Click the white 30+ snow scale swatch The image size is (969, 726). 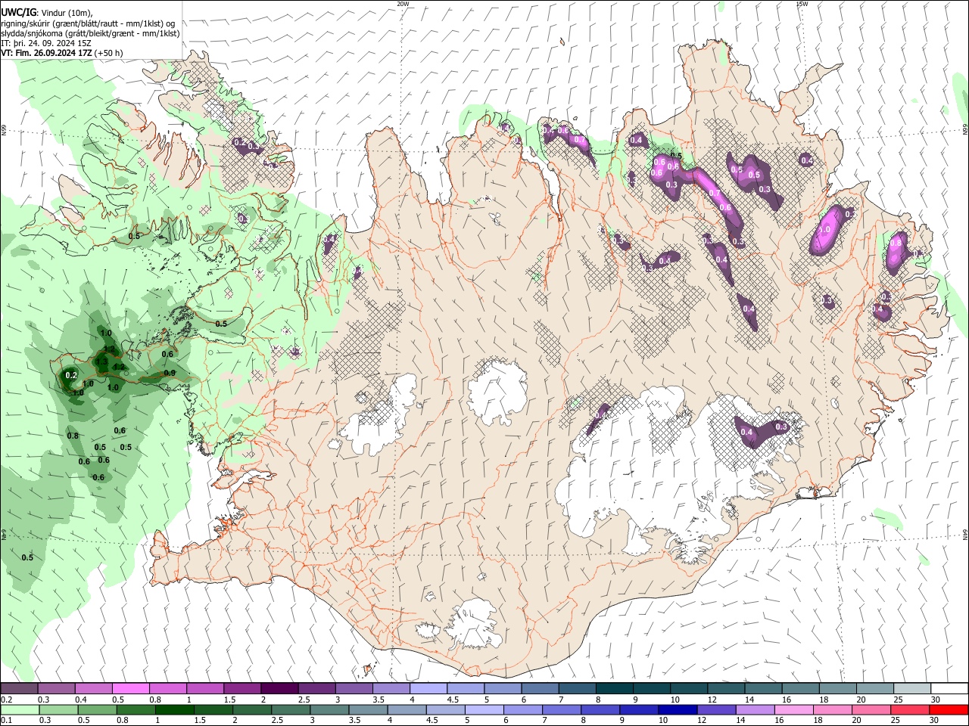[949, 688]
